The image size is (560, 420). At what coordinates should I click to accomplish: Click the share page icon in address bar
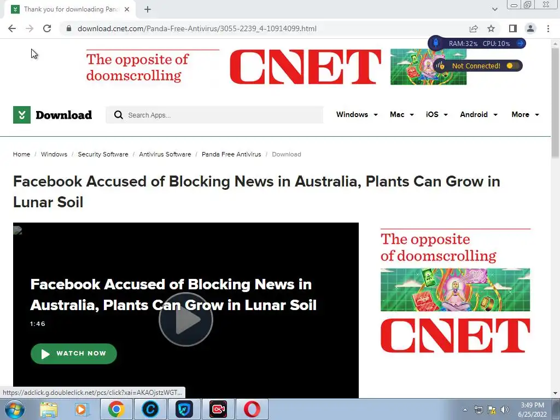pos(474,28)
